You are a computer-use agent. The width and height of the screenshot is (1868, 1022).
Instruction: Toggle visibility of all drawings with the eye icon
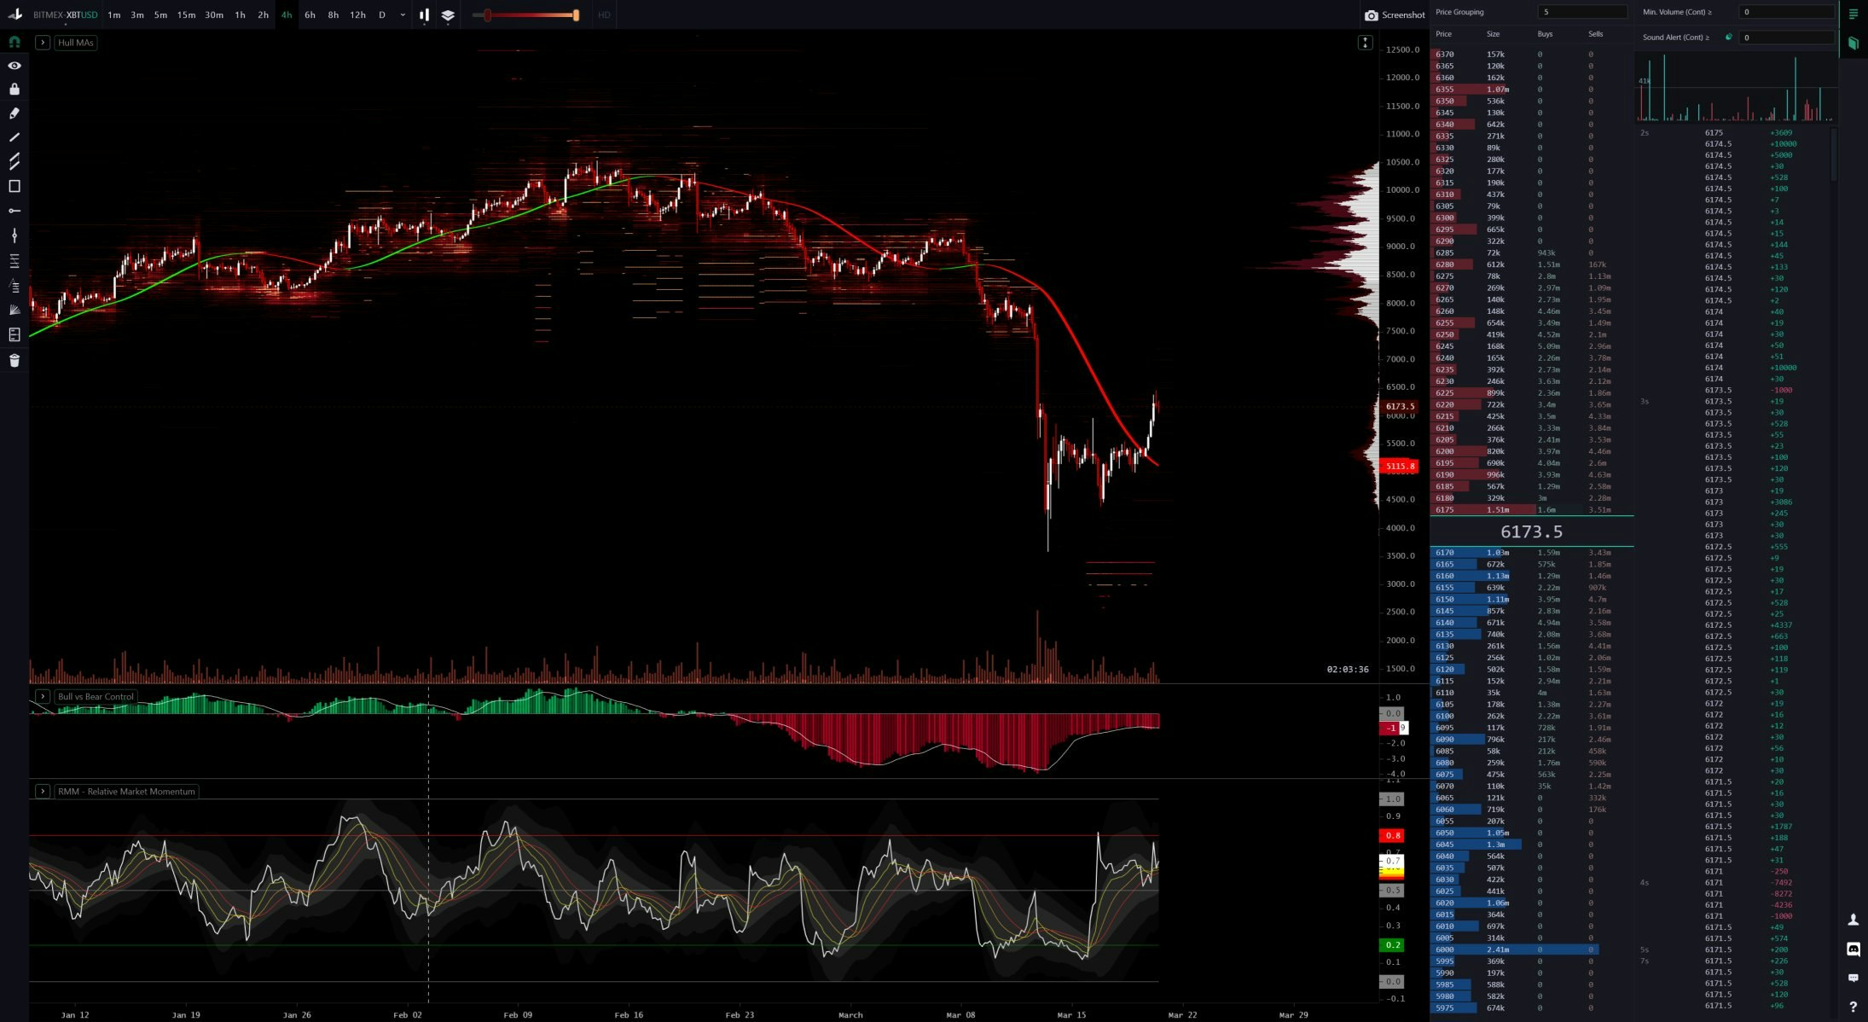coord(14,66)
